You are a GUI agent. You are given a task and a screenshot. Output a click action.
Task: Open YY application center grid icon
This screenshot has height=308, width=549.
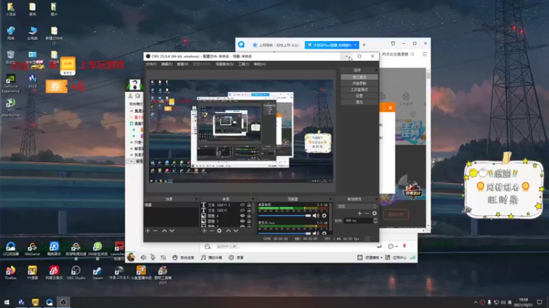coord(387,257)
